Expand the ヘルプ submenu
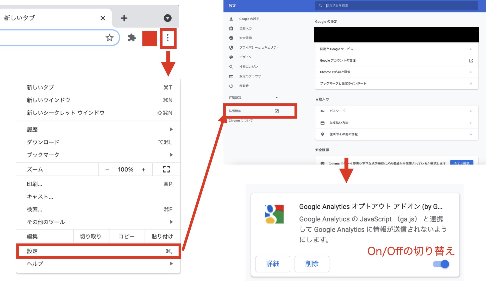The image size is (500, 281). click(98, 264)
